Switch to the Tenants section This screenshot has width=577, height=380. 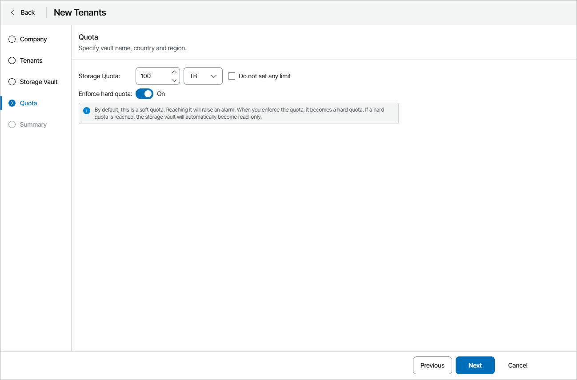click(x=31, y=60)
